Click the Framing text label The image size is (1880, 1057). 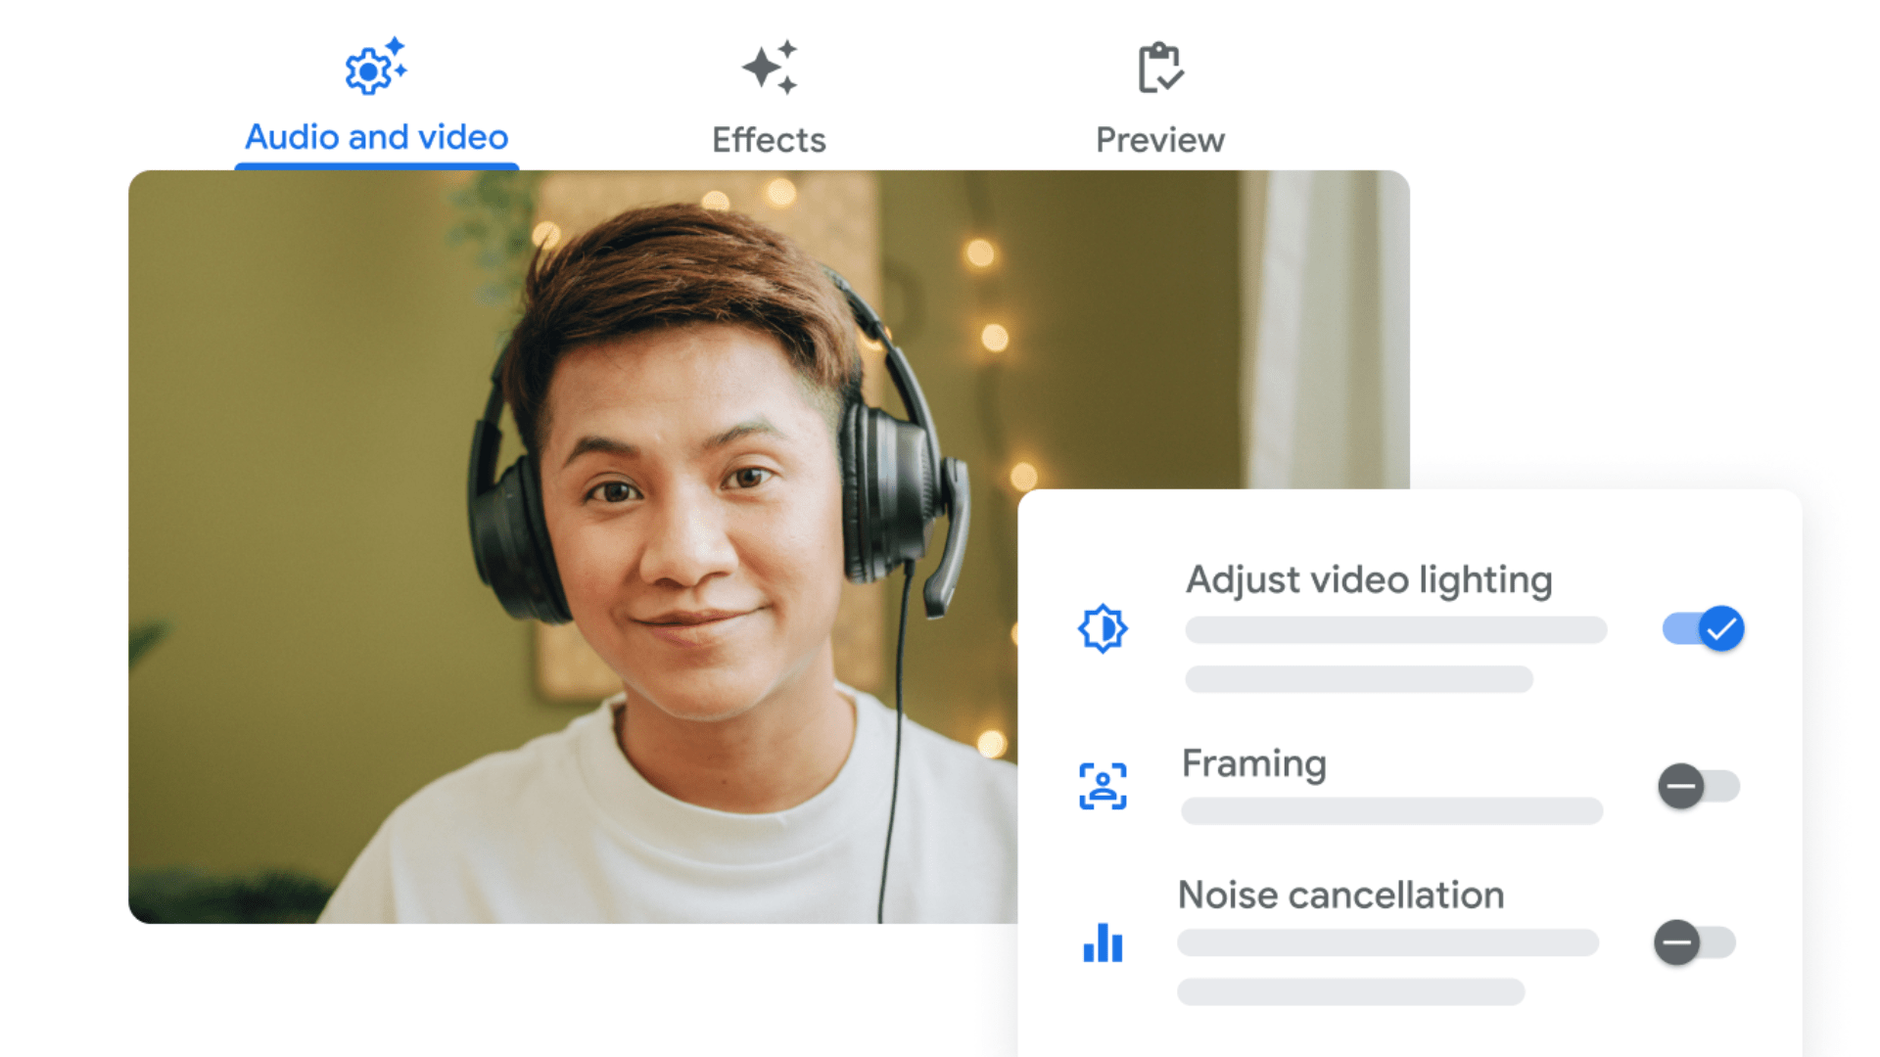(1254, 764)
